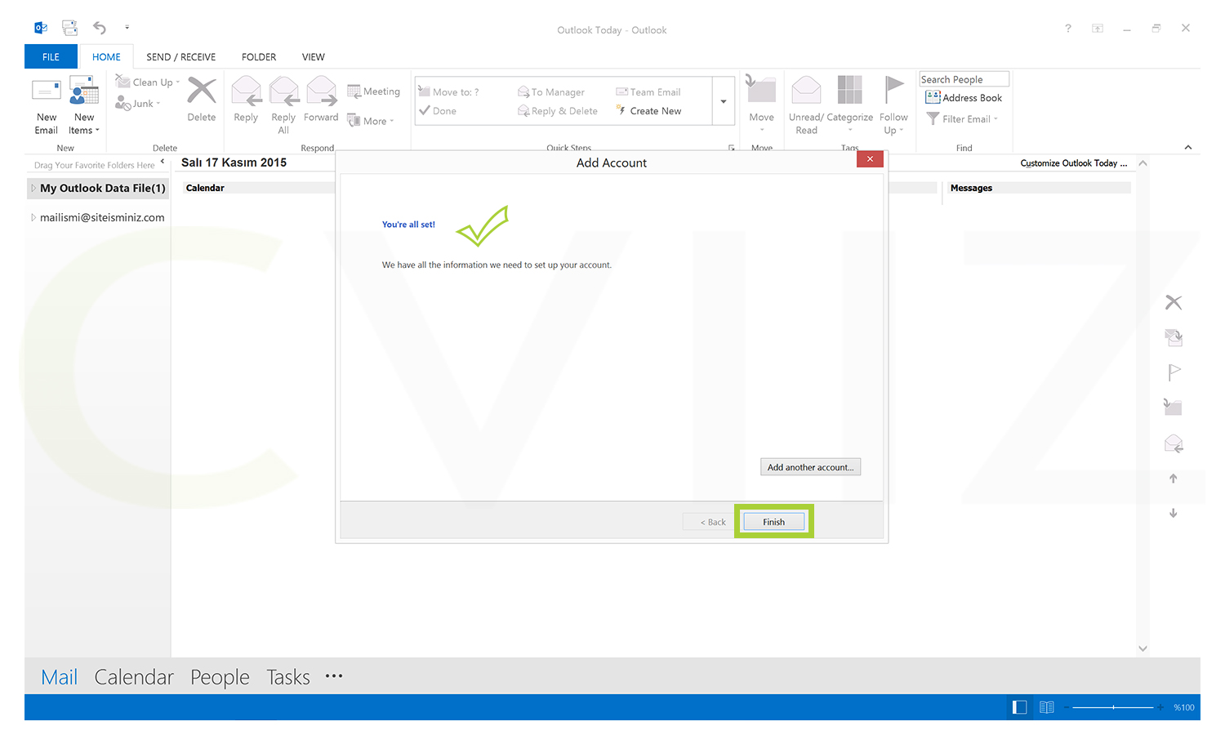Click 'Add another account...' button
This screenshot has height=735, width=1225.
pyautogui.click(x=810, y=467)
